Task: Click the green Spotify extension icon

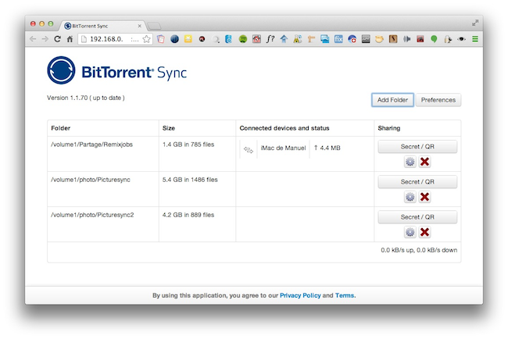Action: 242,39
